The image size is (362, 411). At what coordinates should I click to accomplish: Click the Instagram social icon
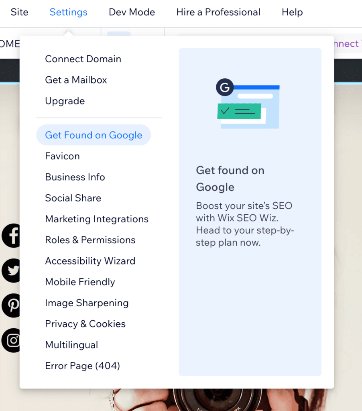(x=11, y=340)
